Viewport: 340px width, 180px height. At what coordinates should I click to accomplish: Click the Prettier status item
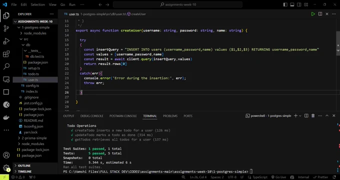[321, 177]
